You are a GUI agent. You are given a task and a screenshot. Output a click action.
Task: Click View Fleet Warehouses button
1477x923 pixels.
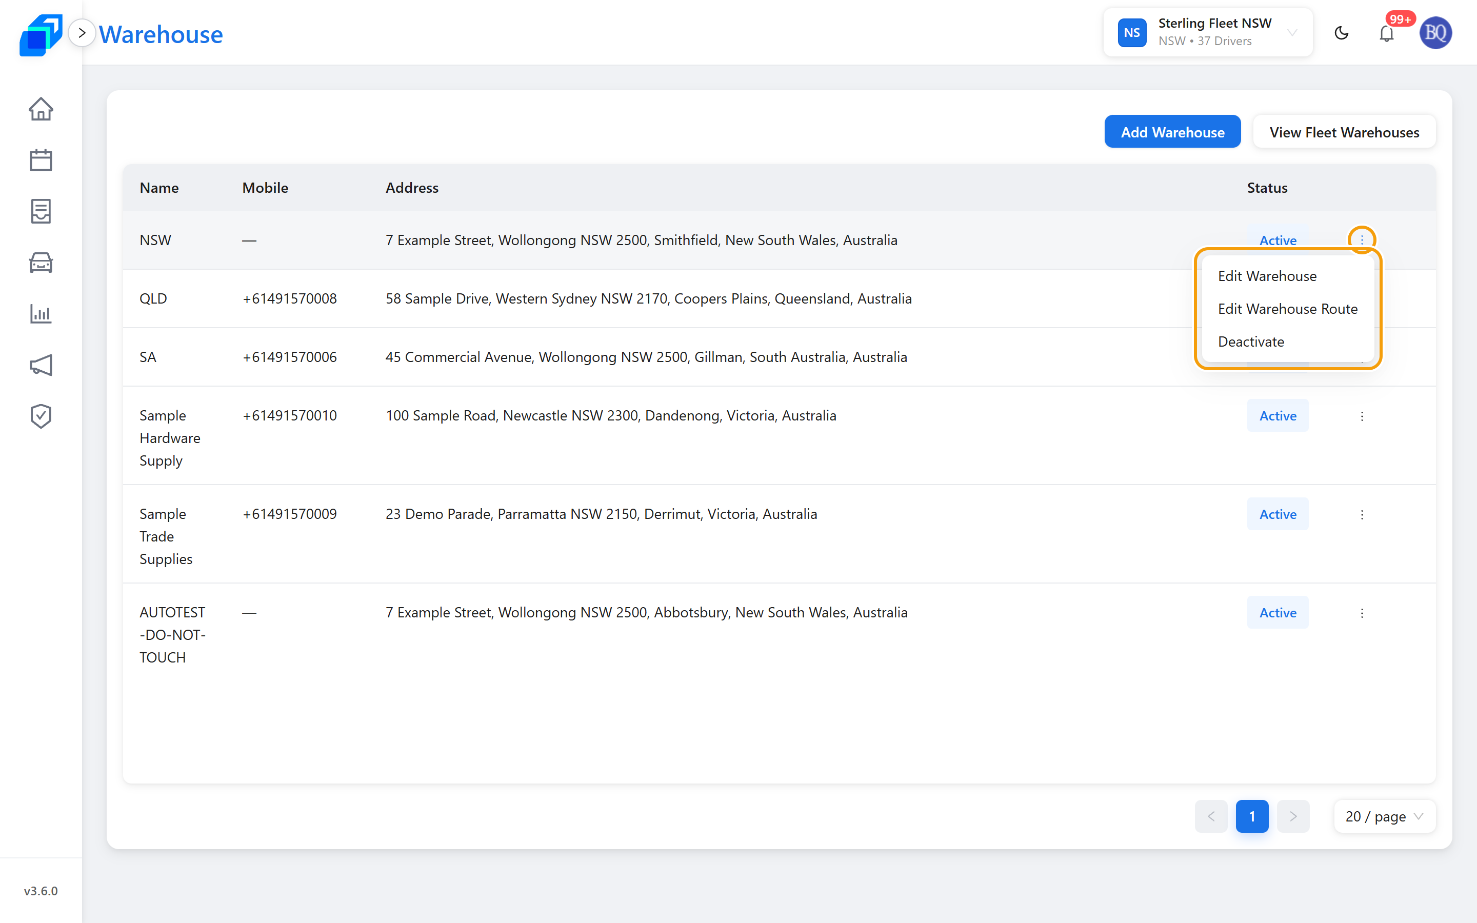click(x=1344, y=132)
